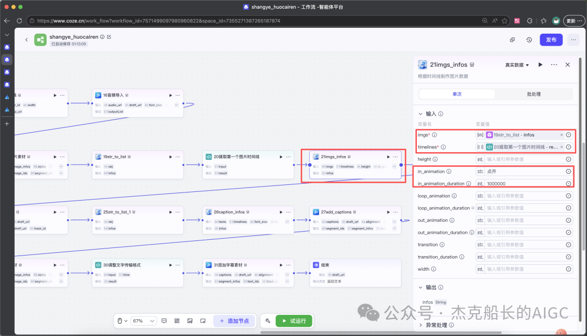The height and width of the screenshot is (336, 587).
Task: Show the info tooltip for in_animation
Action: click(x=449, y=172)
